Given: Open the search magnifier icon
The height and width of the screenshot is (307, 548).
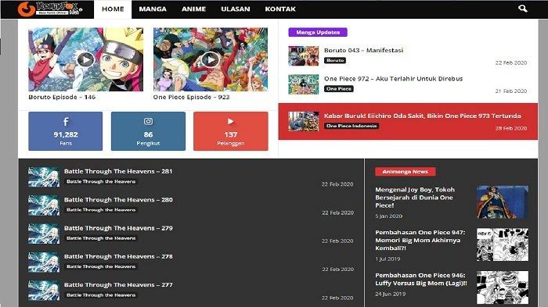Looking at the screenshot, I should click(x=522, y=9).
